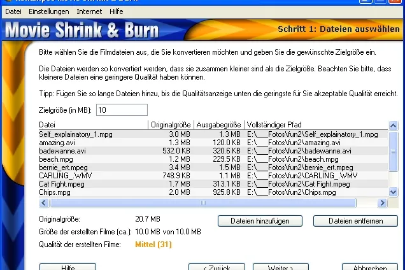
Task: Click the Zielgröße input field
Action: coord(122,110)
